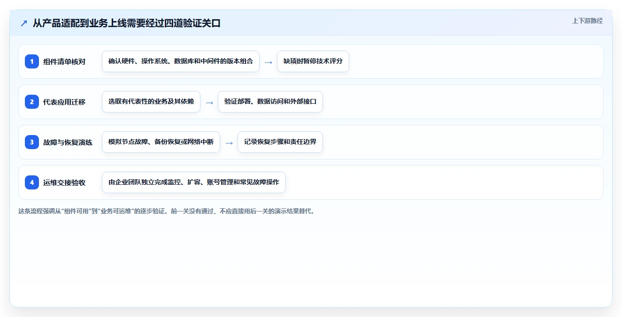The width and height of the screenshot is (622, 317).
Task: Select the 代表应用迁移 step label
Action: (64, 102)
